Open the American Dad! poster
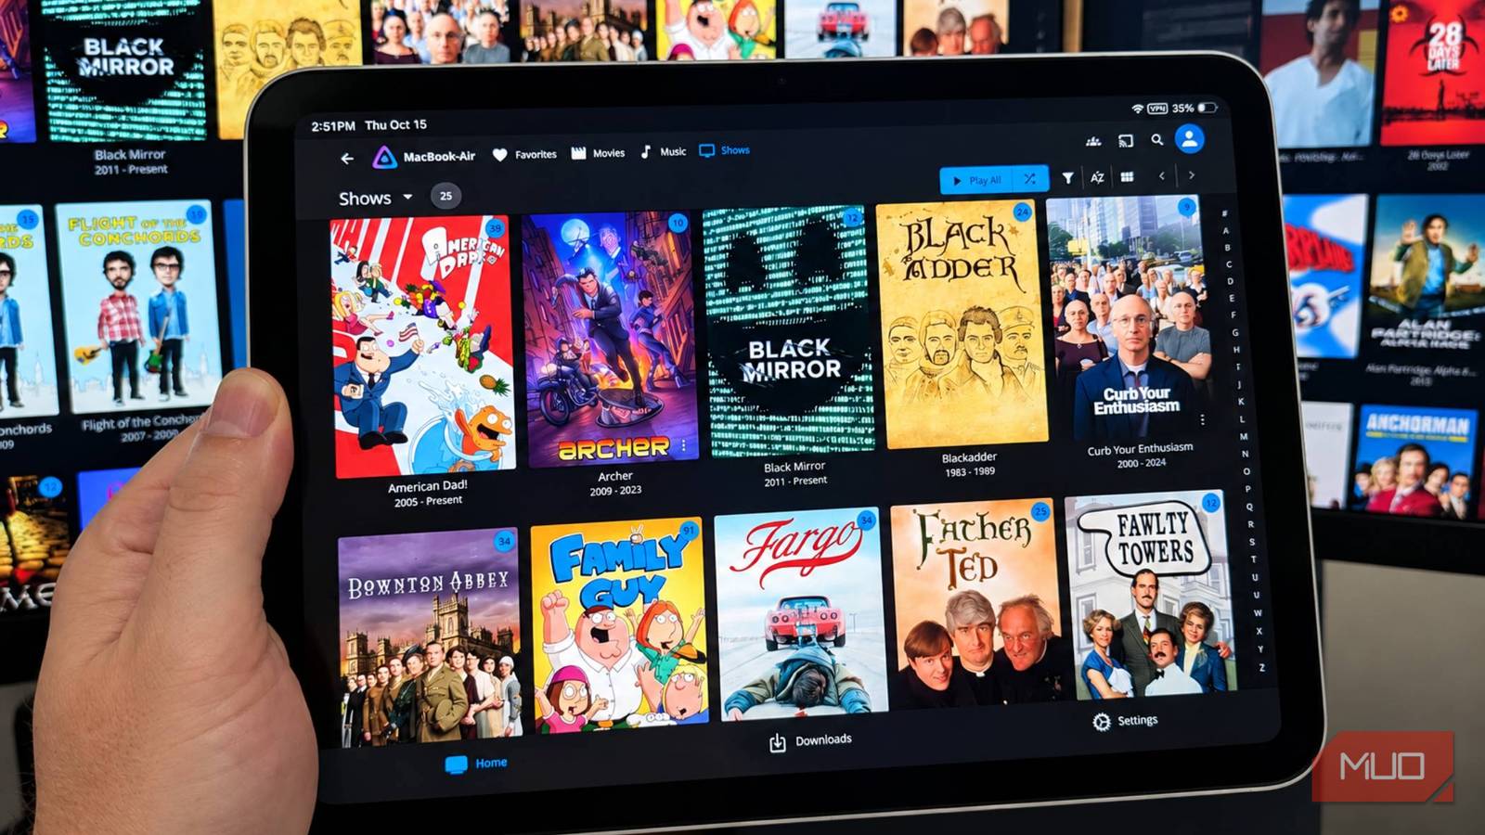1485x835 pixels. [423, 347]
